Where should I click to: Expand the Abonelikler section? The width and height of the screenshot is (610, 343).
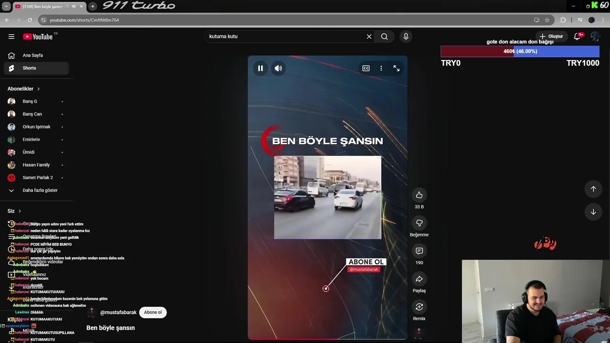coord(24,89)
